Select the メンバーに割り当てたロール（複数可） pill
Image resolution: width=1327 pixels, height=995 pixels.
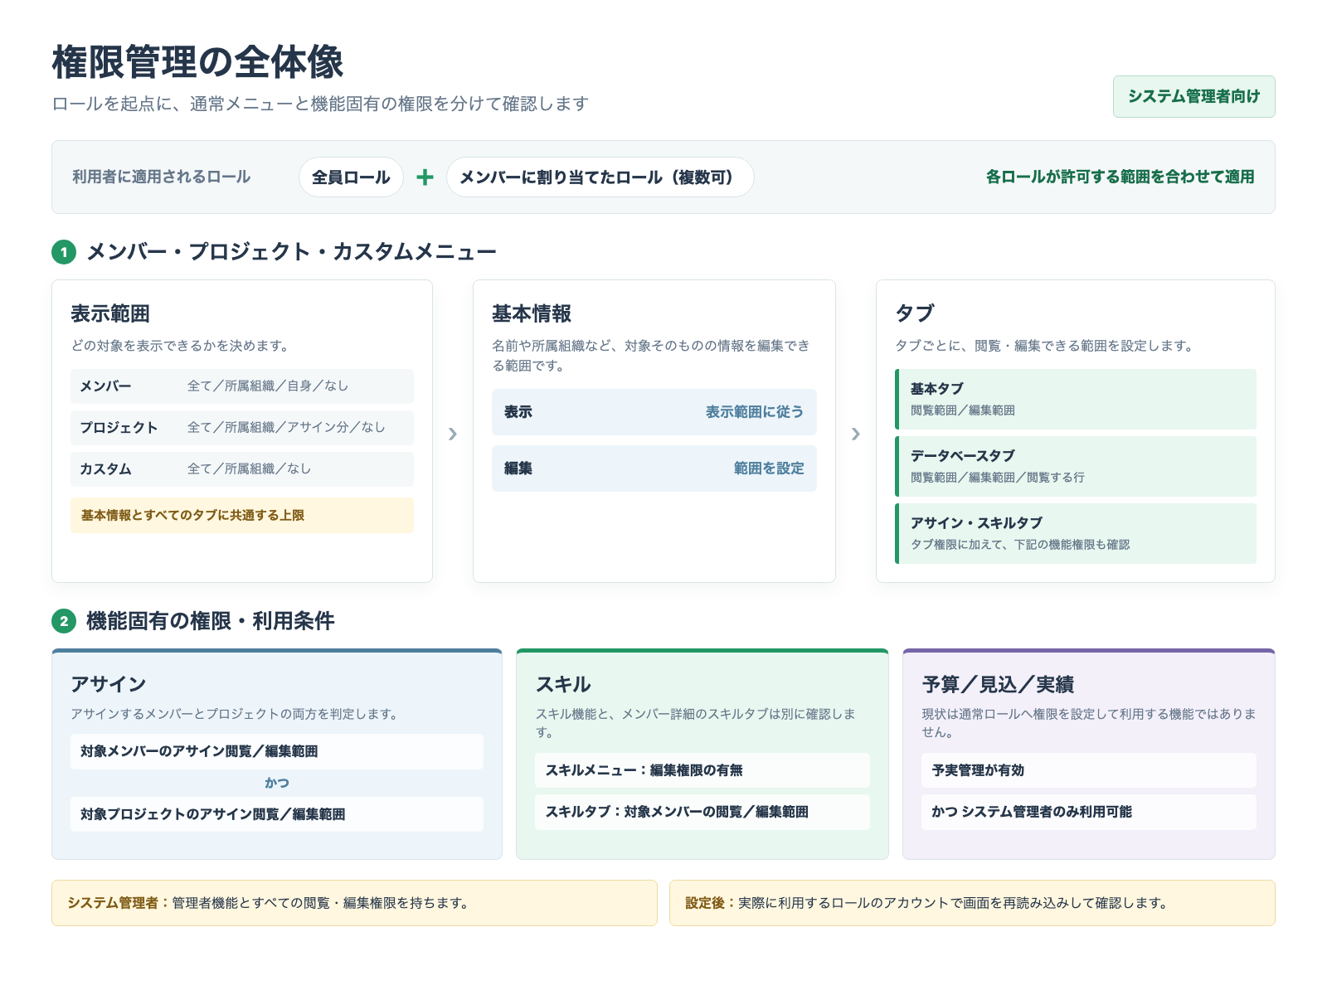600,177
